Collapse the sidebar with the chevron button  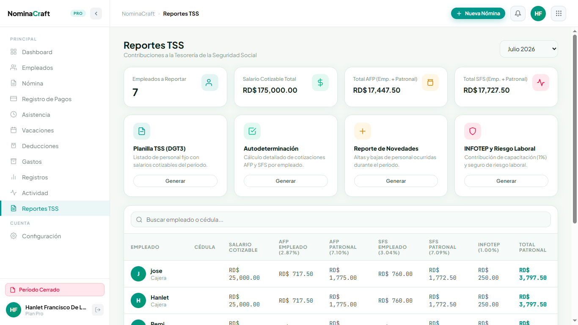point(96,14)
